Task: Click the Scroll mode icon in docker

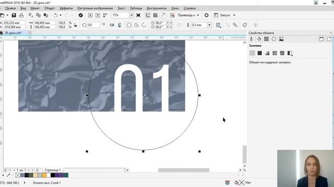Action: pyautogui.click(x=321, y=39)
